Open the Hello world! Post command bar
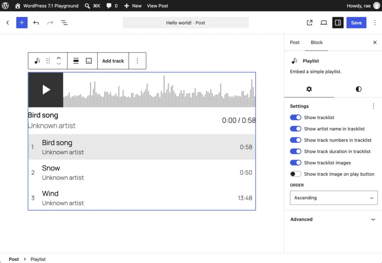 pos(186,23)
